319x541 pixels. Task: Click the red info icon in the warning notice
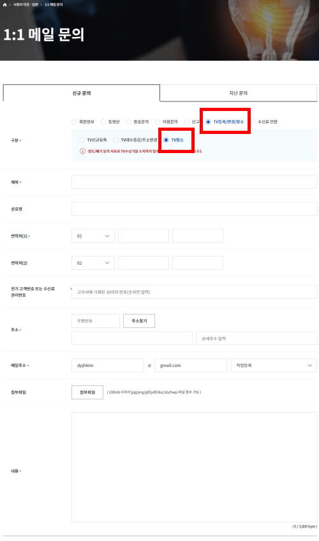pos(82,151)
